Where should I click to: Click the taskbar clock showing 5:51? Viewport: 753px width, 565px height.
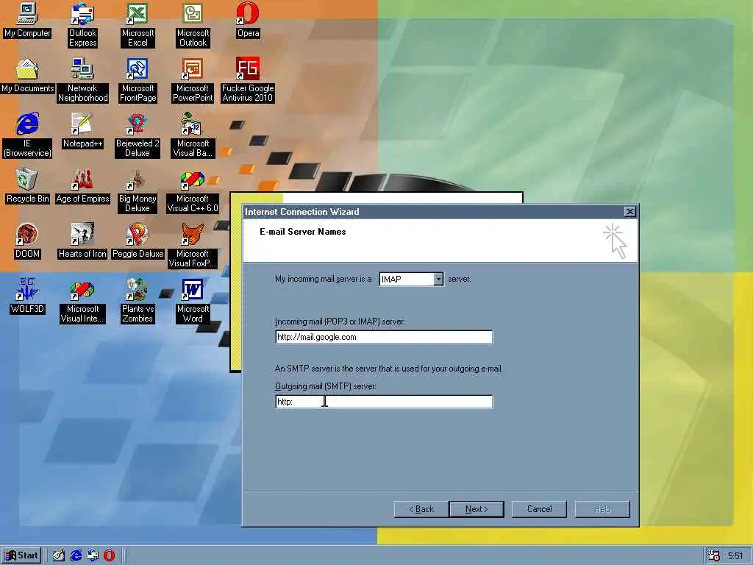[735, 556]
